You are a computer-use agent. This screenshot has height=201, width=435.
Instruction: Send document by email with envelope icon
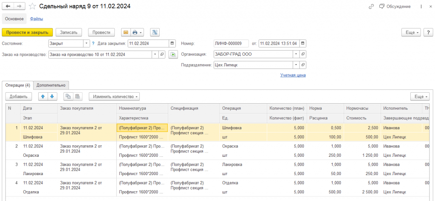pyautogui.click(x=125, y=32)
